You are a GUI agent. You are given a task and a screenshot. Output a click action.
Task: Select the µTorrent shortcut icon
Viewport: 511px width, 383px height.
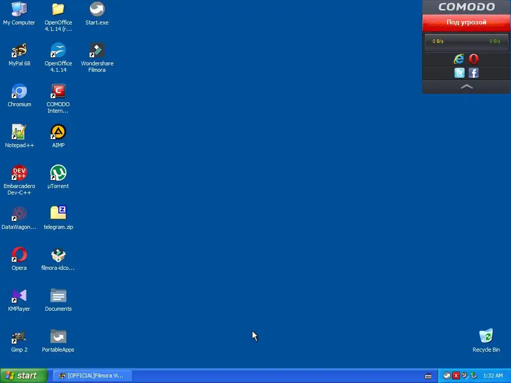click(58, 177)
